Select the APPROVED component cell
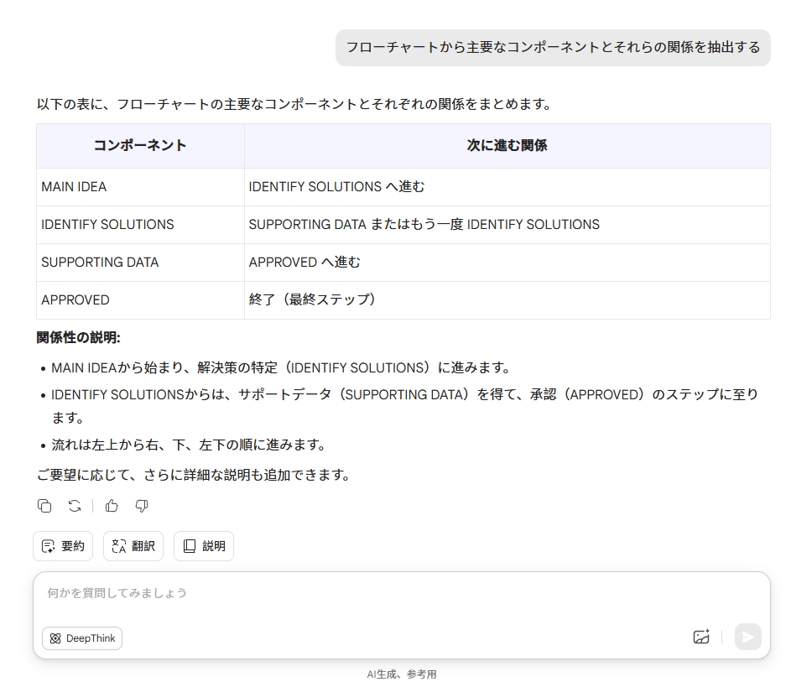The width and height of the screenshot is (791, 682). (140, 300)
